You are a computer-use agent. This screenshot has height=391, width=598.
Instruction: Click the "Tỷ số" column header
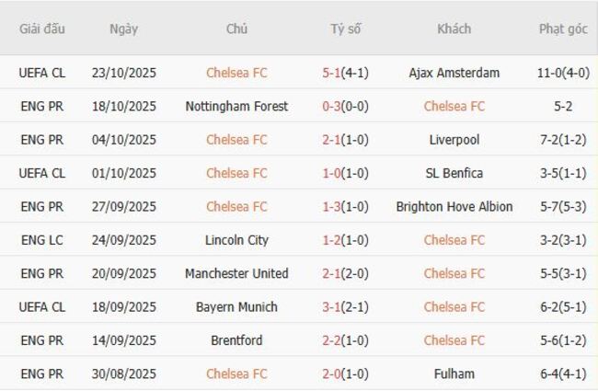pyautogui.click(x=345, y=29)
